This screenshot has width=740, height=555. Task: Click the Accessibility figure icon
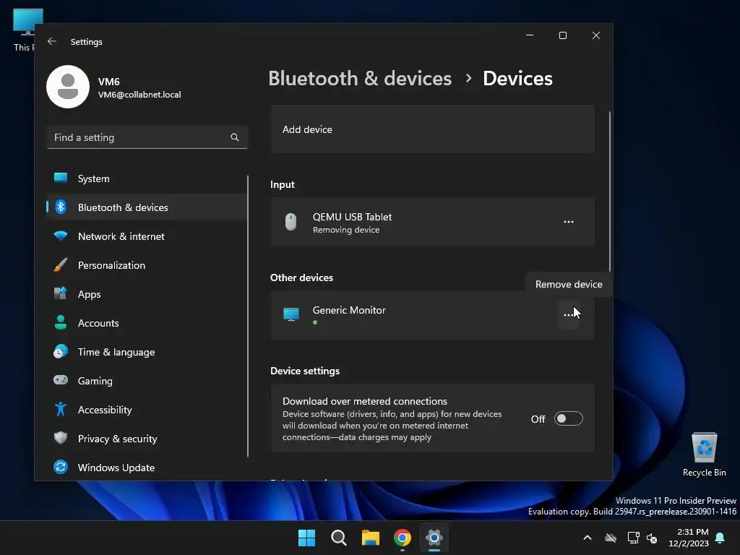click(61, 409)
